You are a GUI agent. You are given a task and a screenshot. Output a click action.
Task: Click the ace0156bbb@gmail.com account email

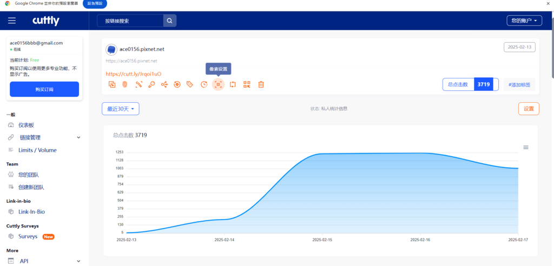(36, 43)
